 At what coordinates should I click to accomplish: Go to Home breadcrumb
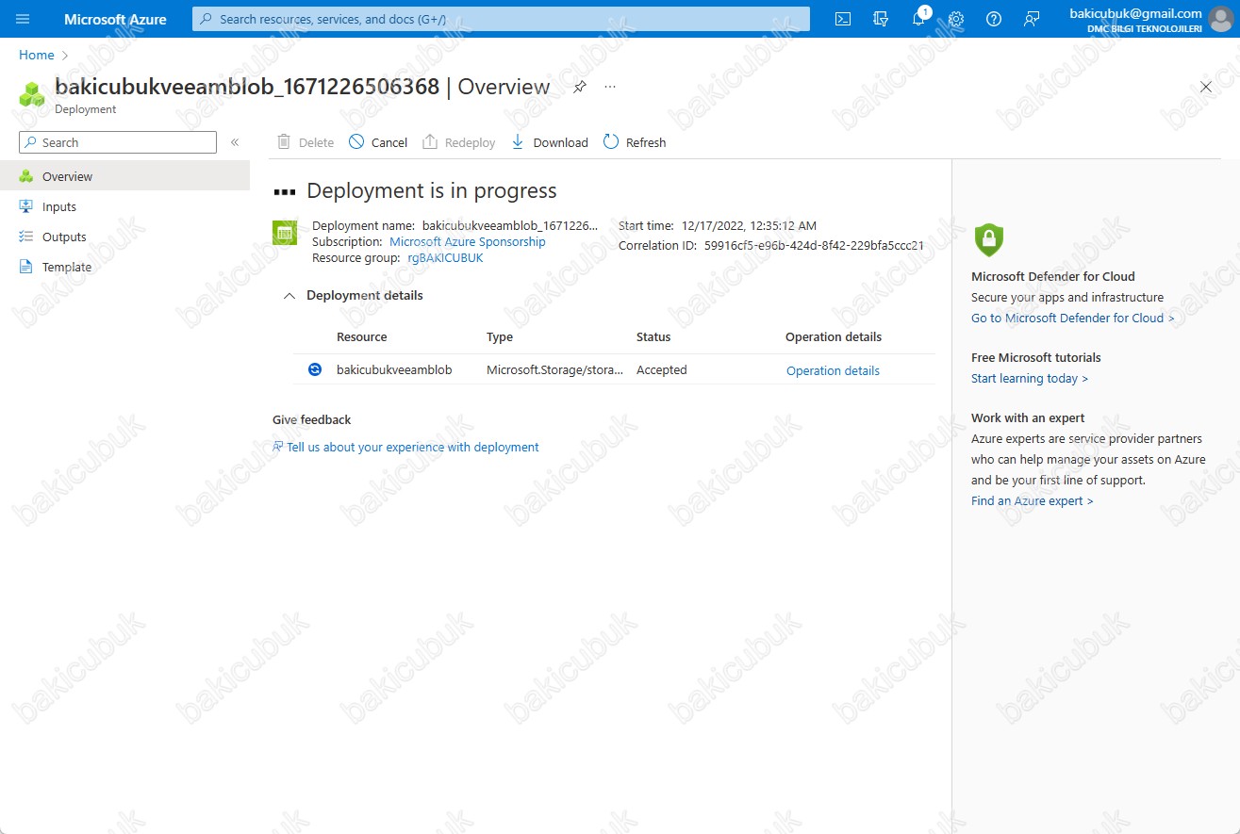(x=37, y=55)
